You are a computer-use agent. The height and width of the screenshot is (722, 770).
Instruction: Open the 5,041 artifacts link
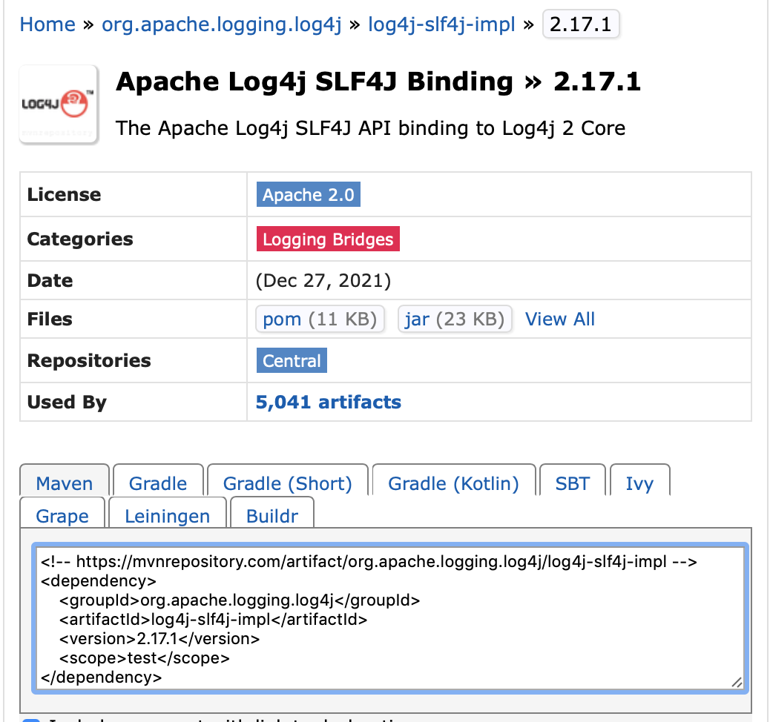(x=329, y=402)
